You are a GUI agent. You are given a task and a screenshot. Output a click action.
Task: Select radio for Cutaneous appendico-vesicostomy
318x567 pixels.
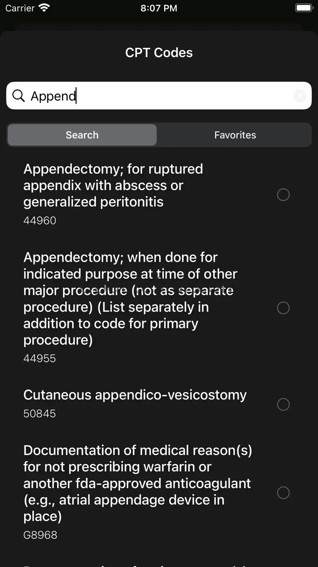pos(283,404)
